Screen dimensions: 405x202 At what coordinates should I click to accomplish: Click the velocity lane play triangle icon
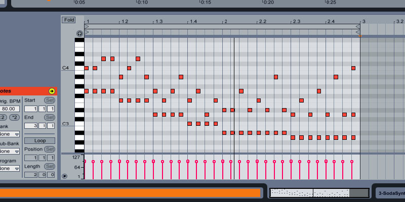(x=64, y=176)
